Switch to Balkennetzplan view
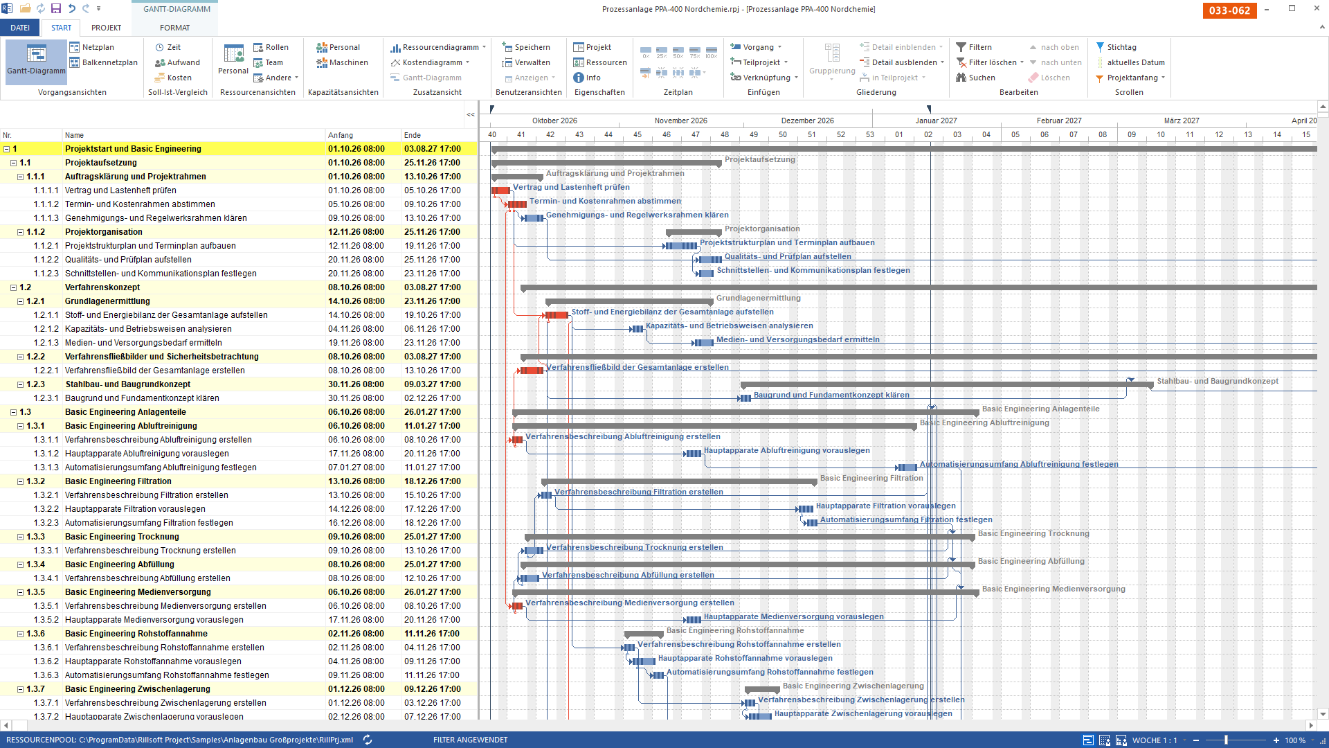Image resolution: width=1329 pixels, height=748 pixels. [x=103, y=62]
